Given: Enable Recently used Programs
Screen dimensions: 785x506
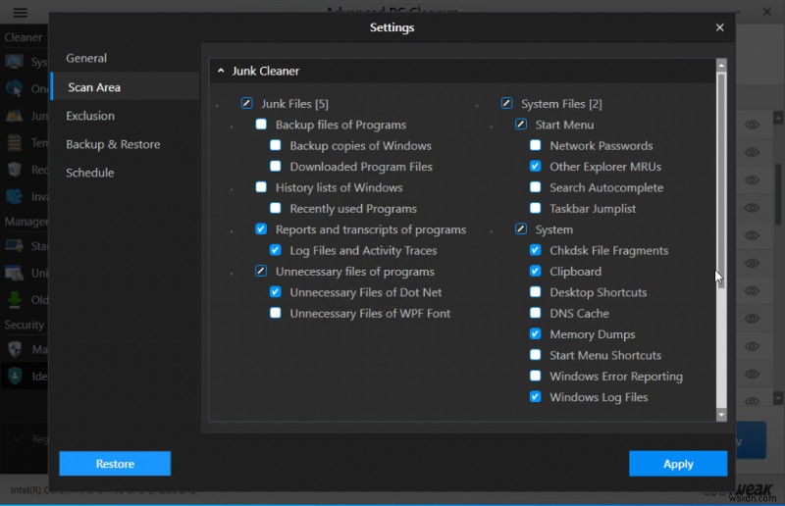Looking at the screenshot, I should point(276,208).
